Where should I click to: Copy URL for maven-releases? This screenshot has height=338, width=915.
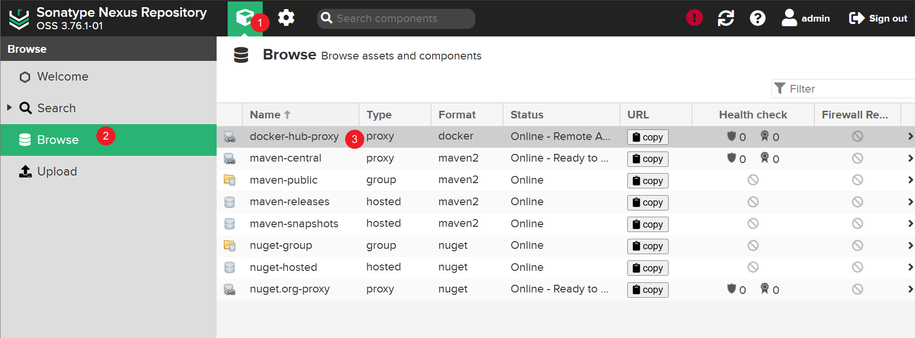647,202
